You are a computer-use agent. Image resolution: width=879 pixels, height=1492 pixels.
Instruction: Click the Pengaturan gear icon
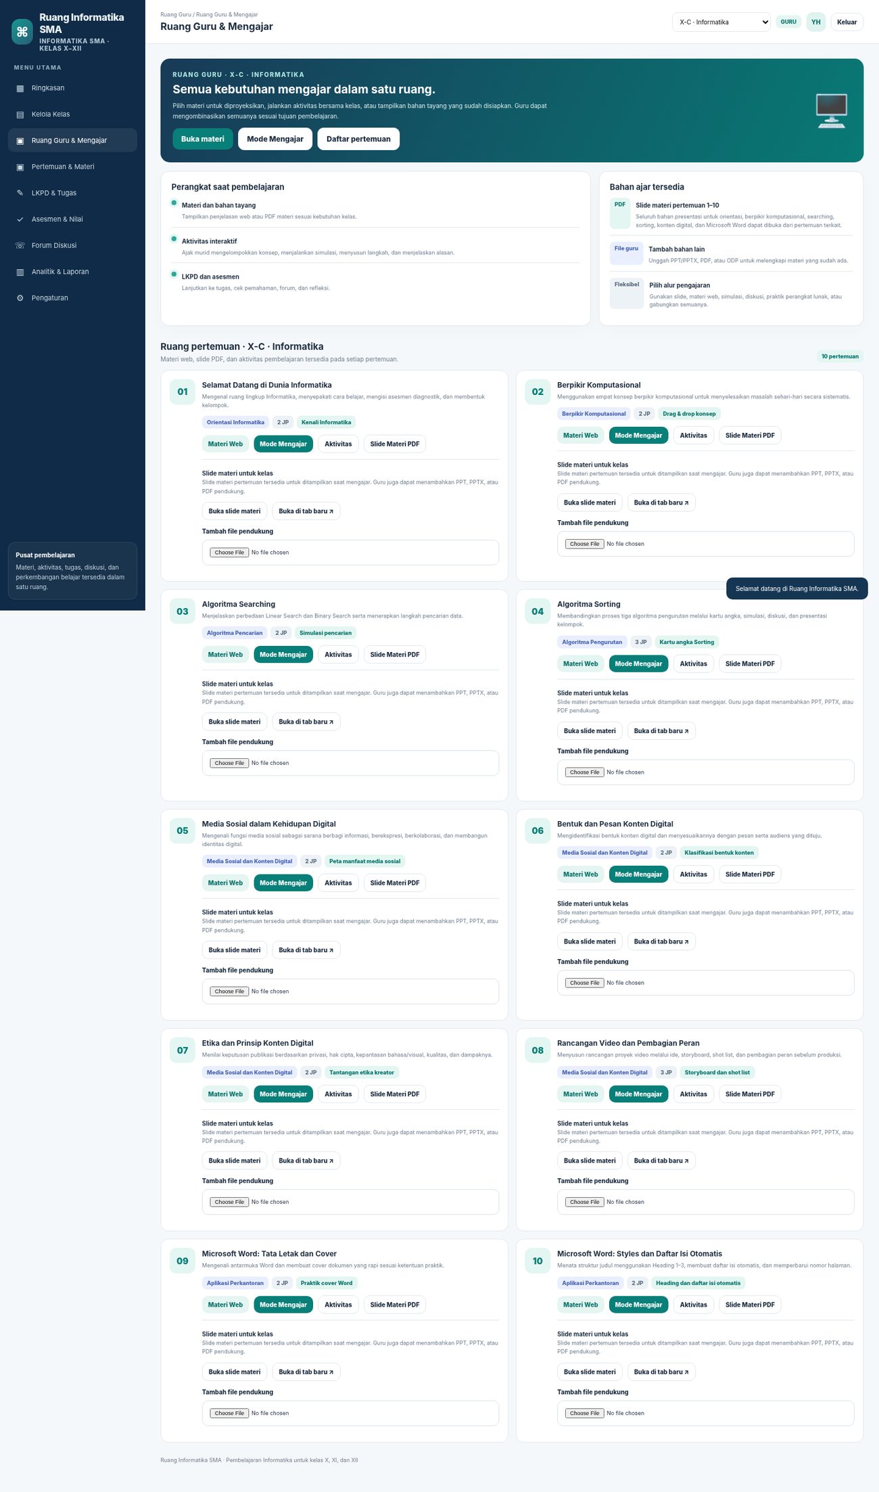coord(20,298)
